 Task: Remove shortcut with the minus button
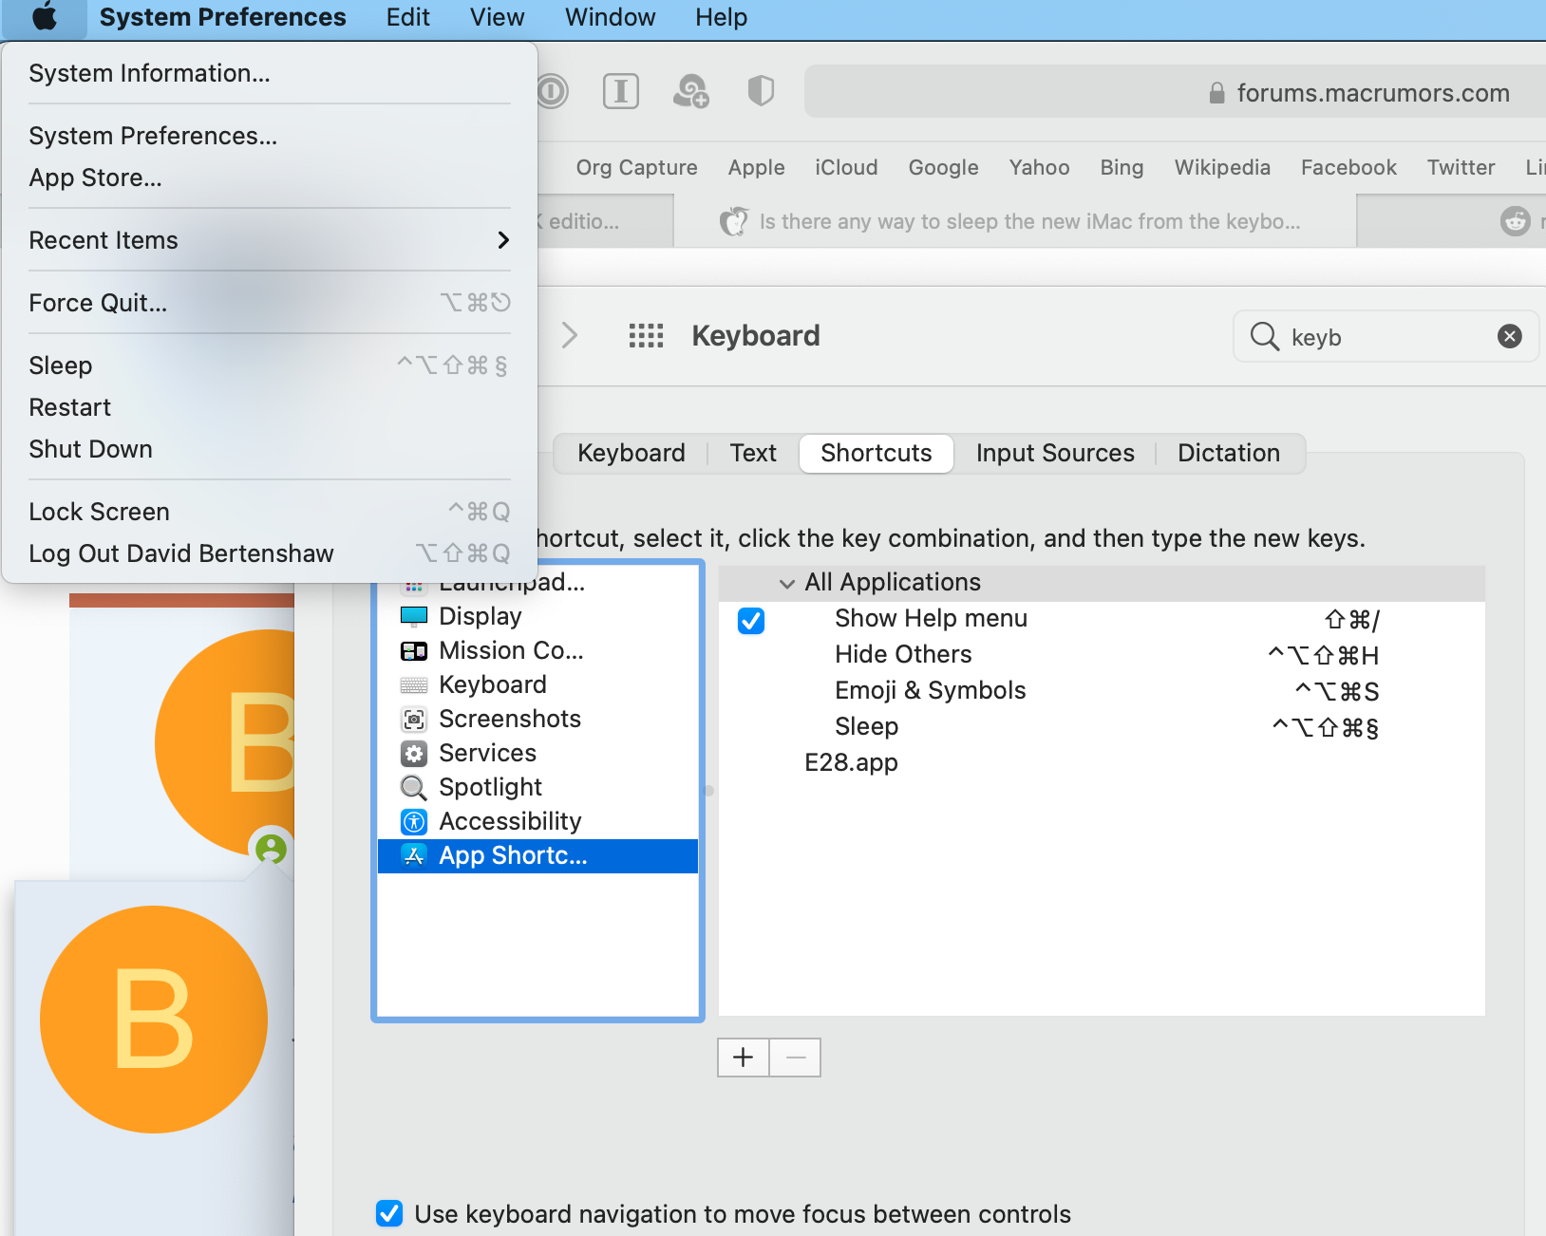[796, 1057]
